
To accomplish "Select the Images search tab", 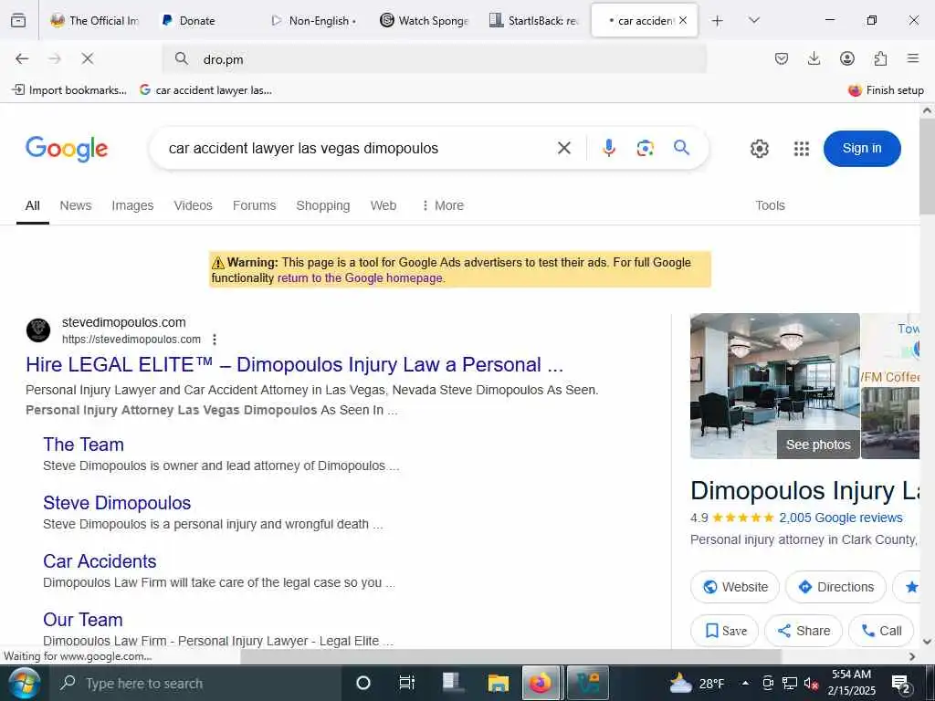I will click(x=132, y=205).
